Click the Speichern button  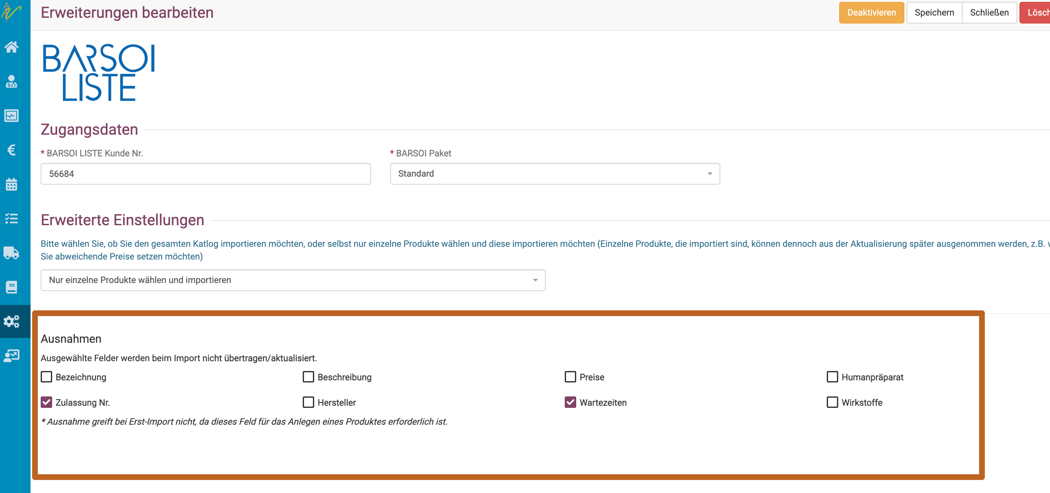click(x=934, y=13)
